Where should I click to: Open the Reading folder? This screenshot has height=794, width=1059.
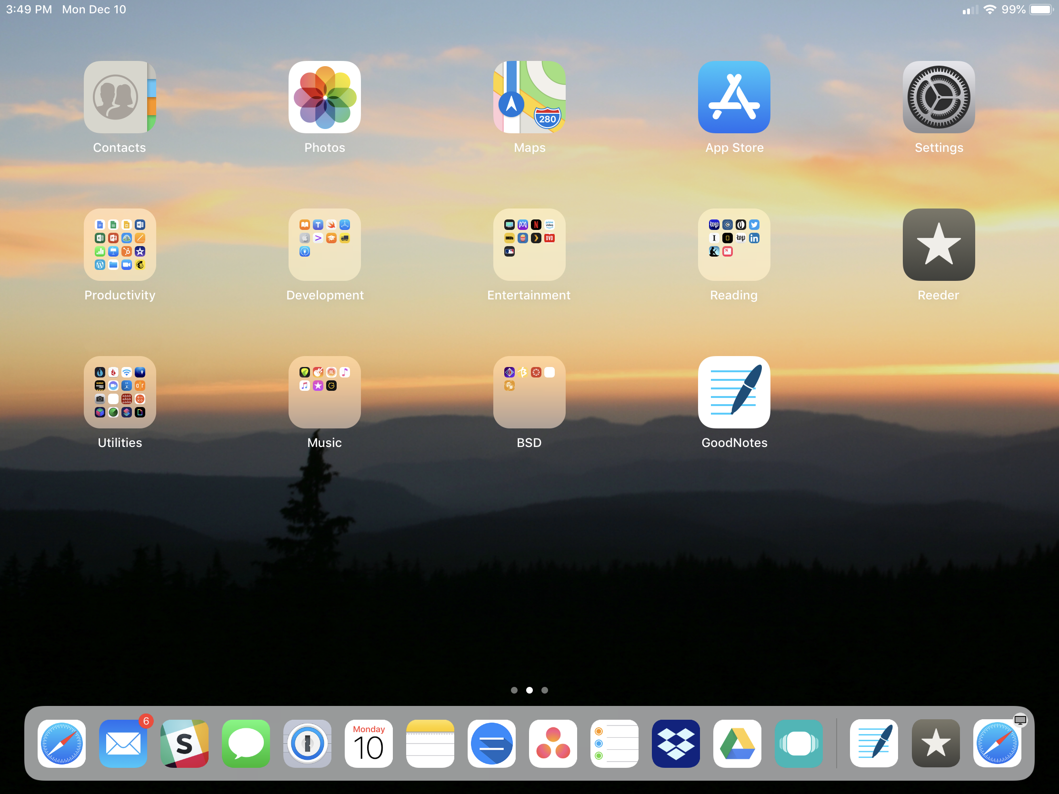click(734, 245)
